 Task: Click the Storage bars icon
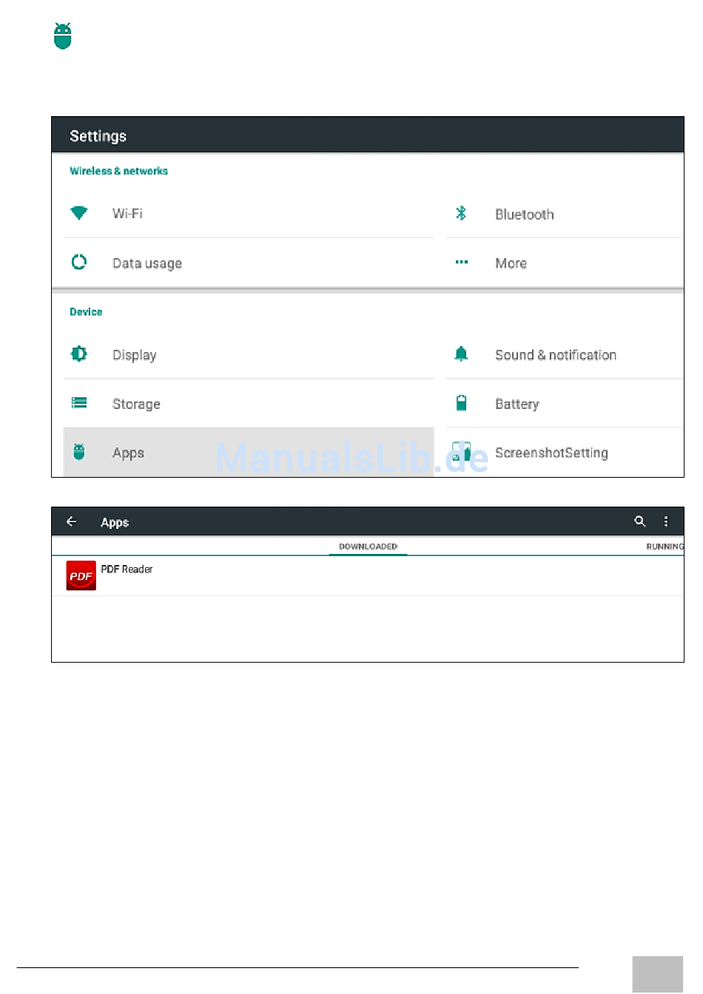(x=79, y=403)
